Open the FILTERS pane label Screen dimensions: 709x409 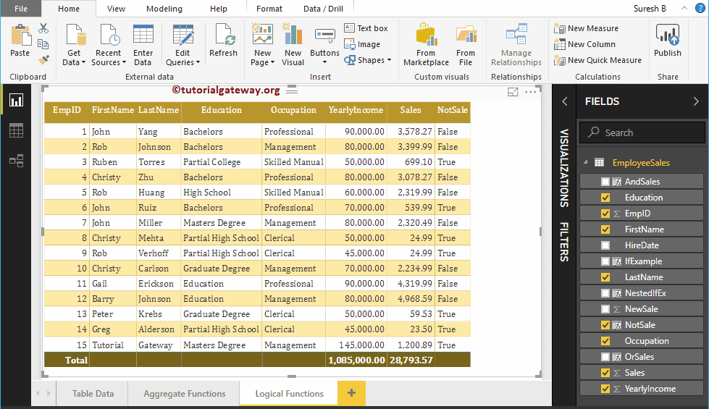(564, 242)
